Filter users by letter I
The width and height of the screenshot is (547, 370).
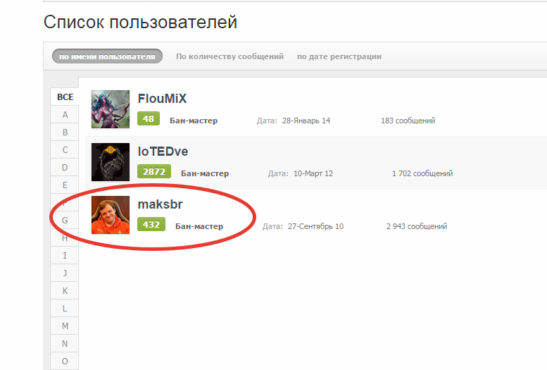[x=65, y=255]
